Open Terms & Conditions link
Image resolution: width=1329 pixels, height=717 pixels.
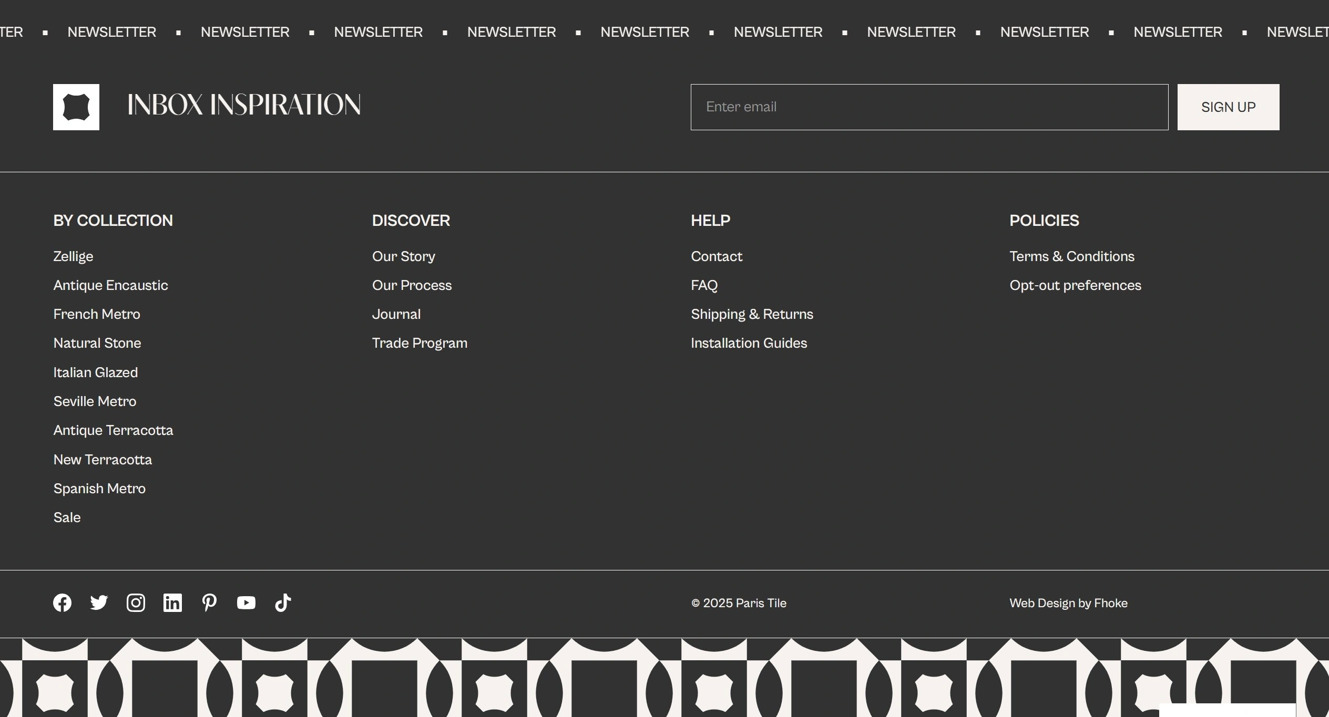pyautogui.click(x=1071, y=256)
